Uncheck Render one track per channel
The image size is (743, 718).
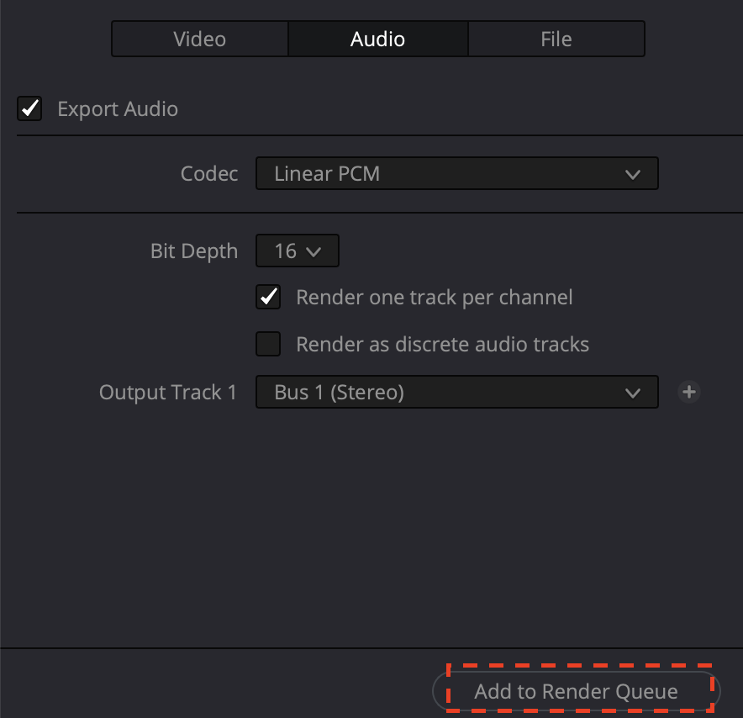coord(268,297)
